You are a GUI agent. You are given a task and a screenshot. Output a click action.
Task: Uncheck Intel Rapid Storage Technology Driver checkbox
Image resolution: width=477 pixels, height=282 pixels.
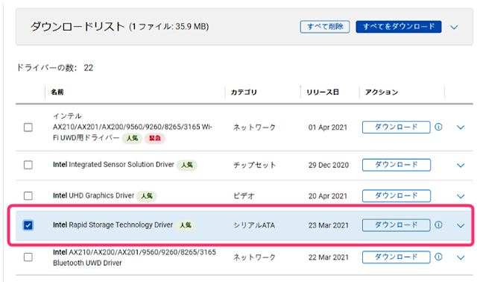pyautogui.click(x=28, y=225)
